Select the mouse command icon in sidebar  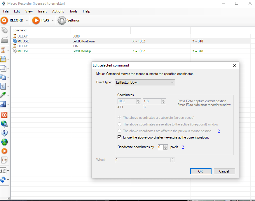[x=4, y=30]
